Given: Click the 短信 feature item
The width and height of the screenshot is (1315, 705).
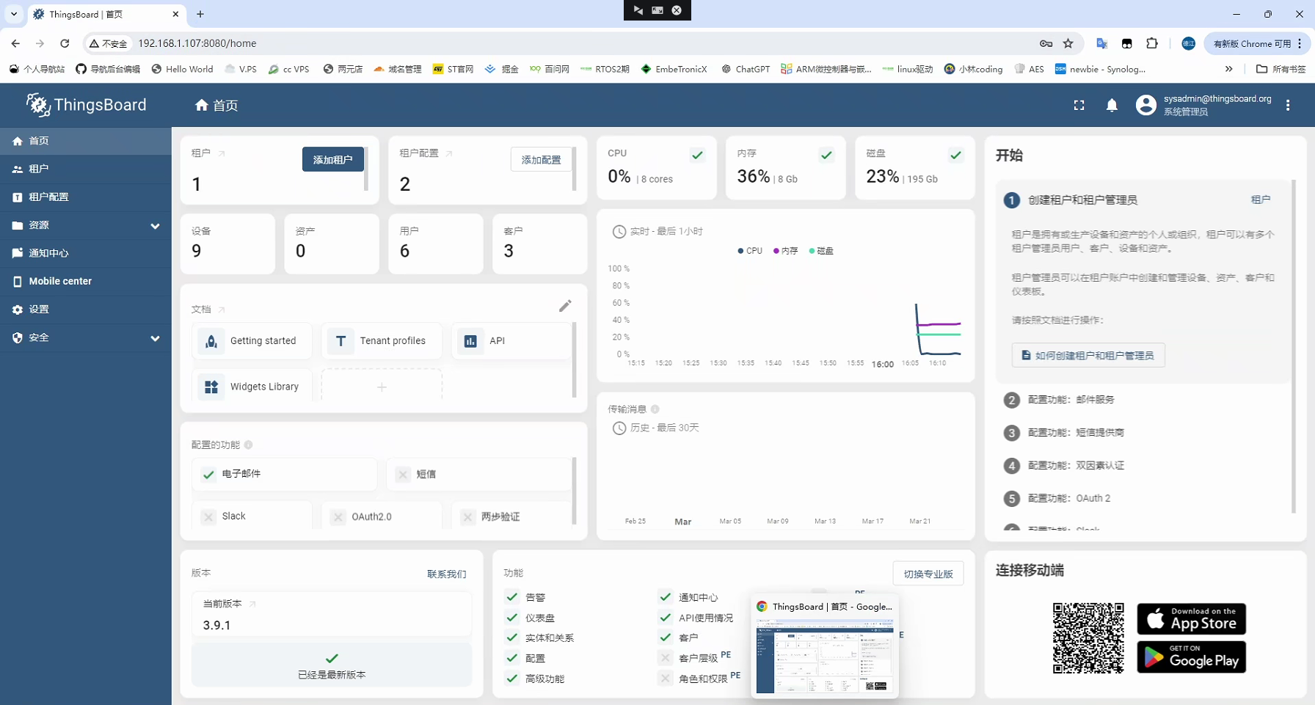Looking at the screenshot, I should coord(478,474).
